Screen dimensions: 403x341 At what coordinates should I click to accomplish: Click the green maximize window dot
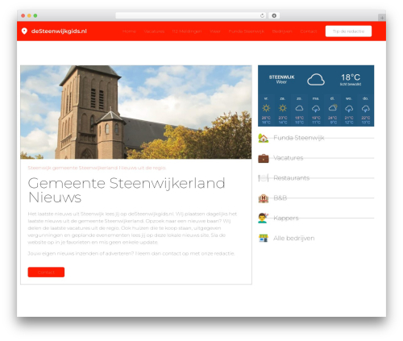click(35, 15)
